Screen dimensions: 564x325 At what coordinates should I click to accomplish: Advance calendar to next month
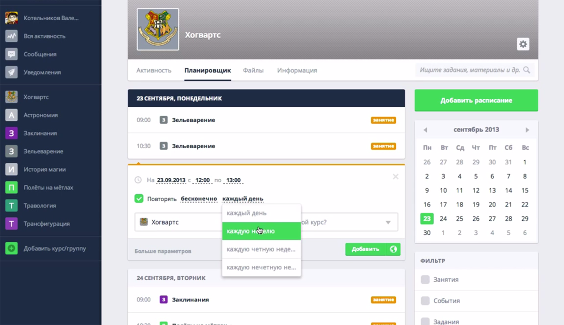[527, 130]
